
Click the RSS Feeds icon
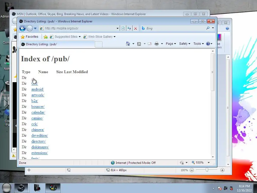(139, 44)
